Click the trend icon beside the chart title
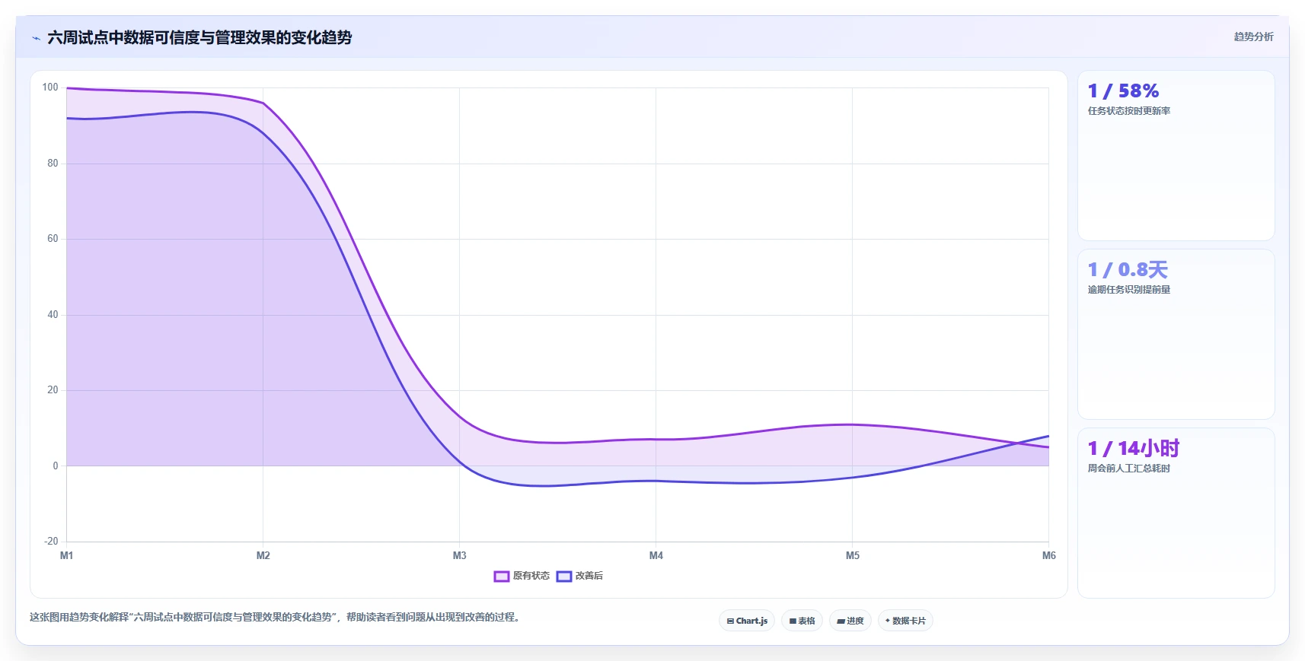The height and width of the screenshot is (661, 1305). click(x=36, y=38)
